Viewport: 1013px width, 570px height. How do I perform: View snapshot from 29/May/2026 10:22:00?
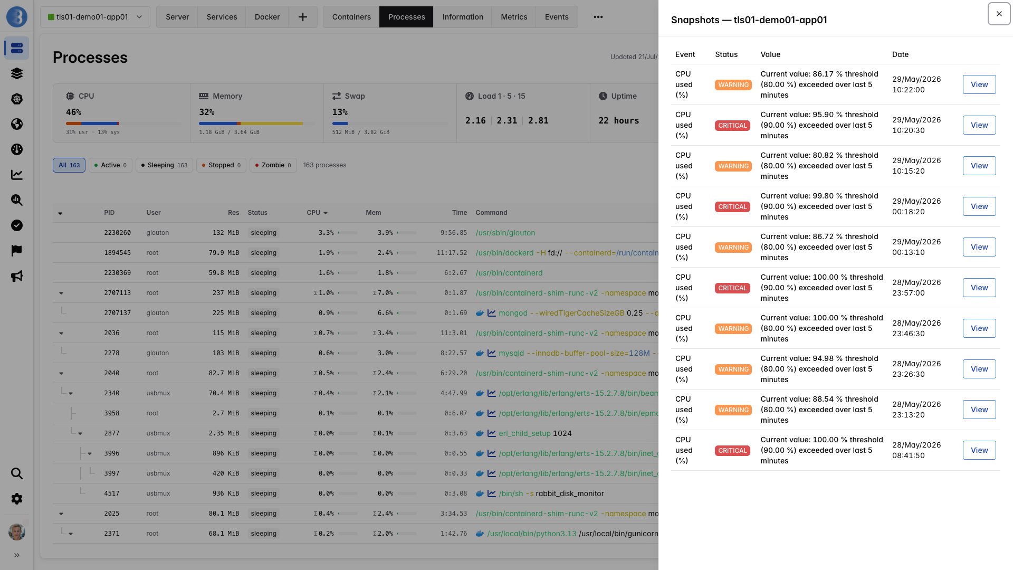pyautogui.click(x=979, y=84)
